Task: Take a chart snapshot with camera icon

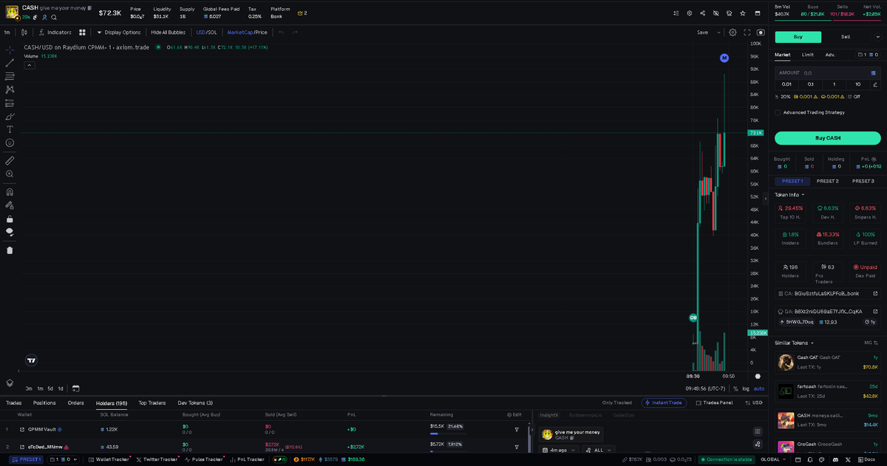Action: pos(760,32)
